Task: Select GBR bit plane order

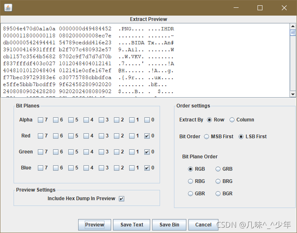Action: coord(190,194)
